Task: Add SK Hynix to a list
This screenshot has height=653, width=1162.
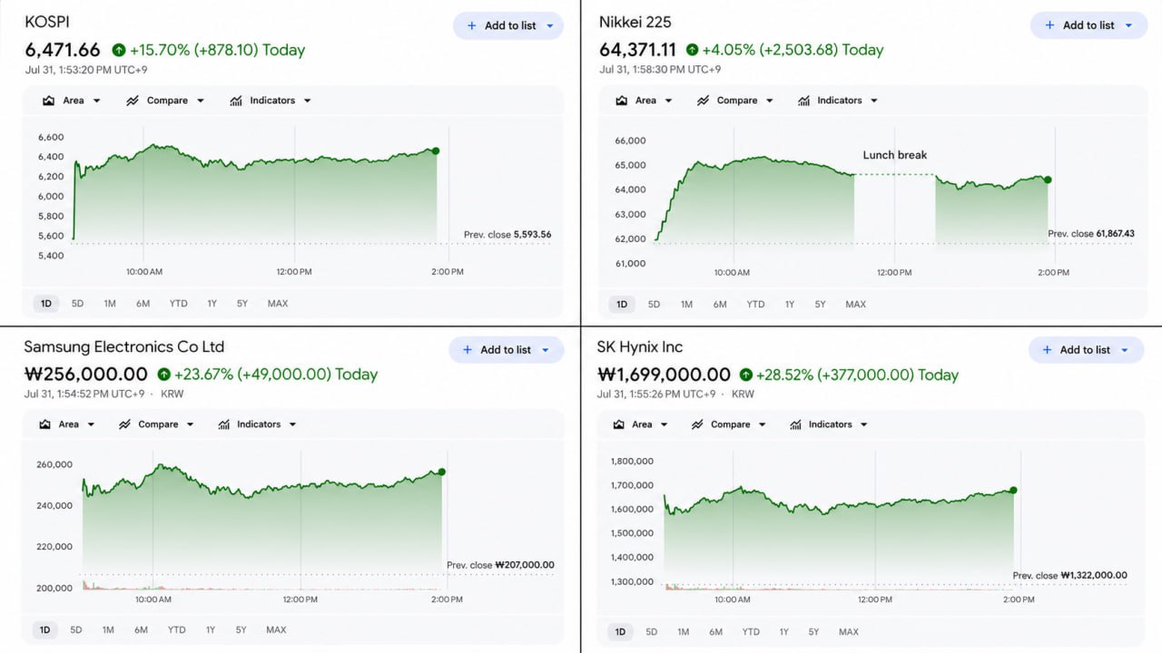Action: click(x=1086, y=350)
